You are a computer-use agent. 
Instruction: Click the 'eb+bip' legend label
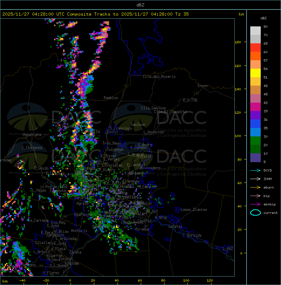click(x=270, y=204)
